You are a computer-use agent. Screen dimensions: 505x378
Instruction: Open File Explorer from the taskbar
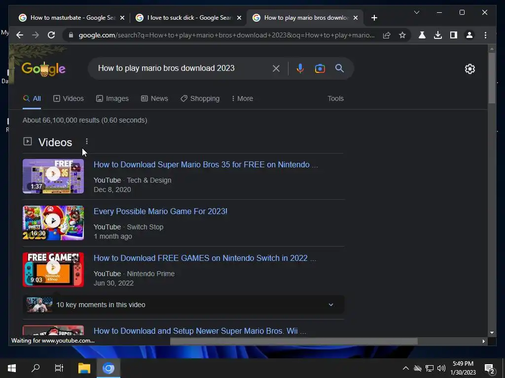coord(84,368)
